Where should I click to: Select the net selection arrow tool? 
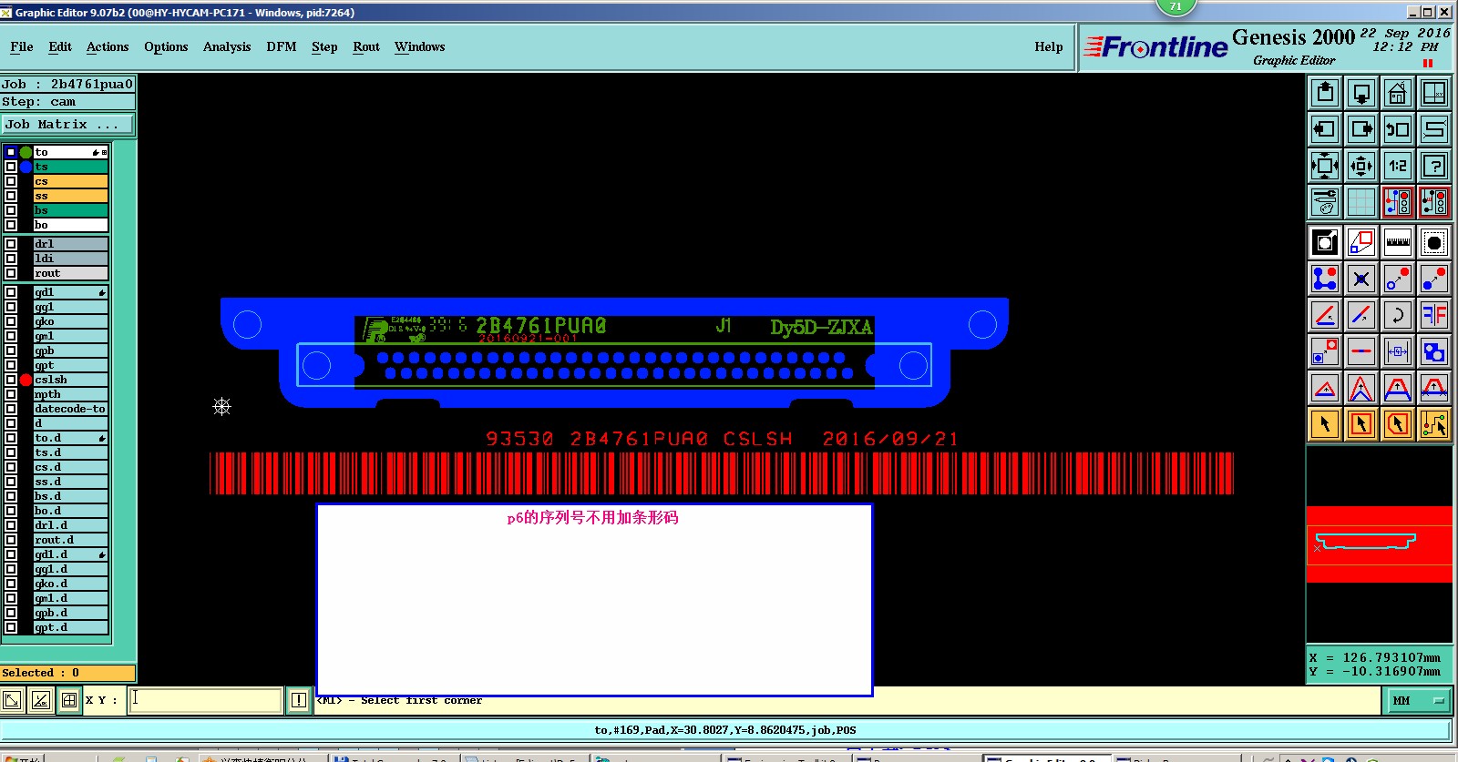click(x=1434, y=424)
